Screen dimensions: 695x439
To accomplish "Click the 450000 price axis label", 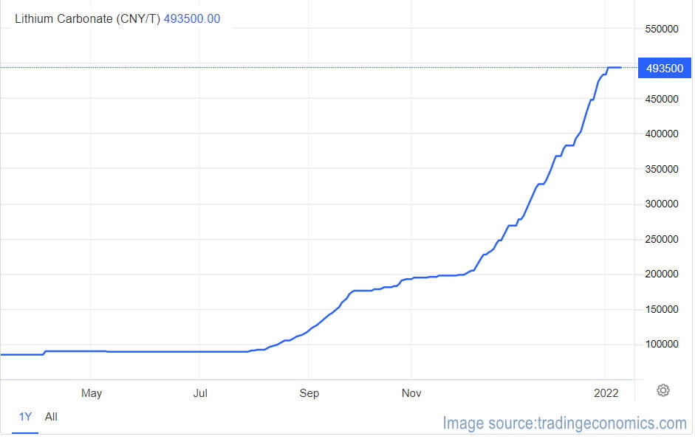I will 662,99.
